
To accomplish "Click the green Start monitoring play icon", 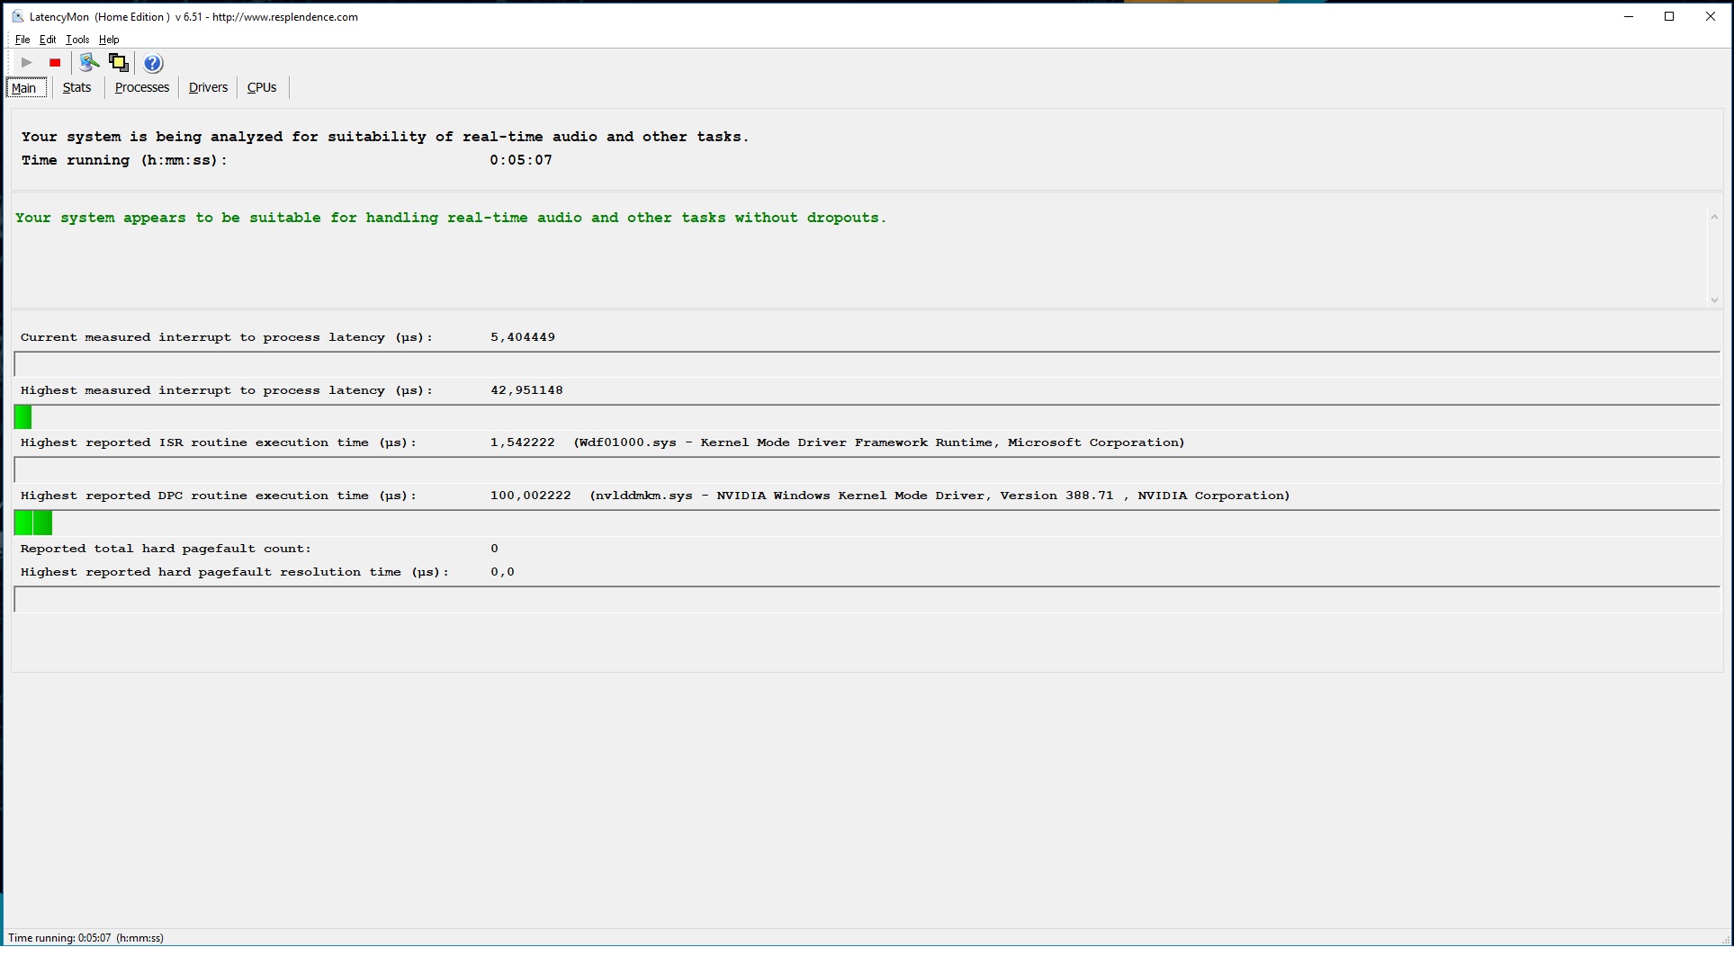I will point(27,63).
